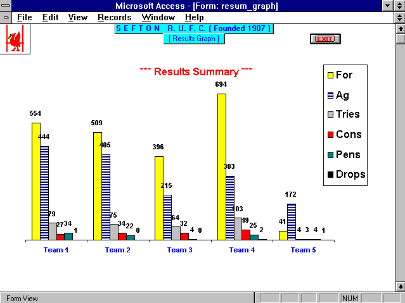Click the scroll-down arrow on the vertical scrollbar
This screenshot has height=303, width=405.
(x=399, y=286)
